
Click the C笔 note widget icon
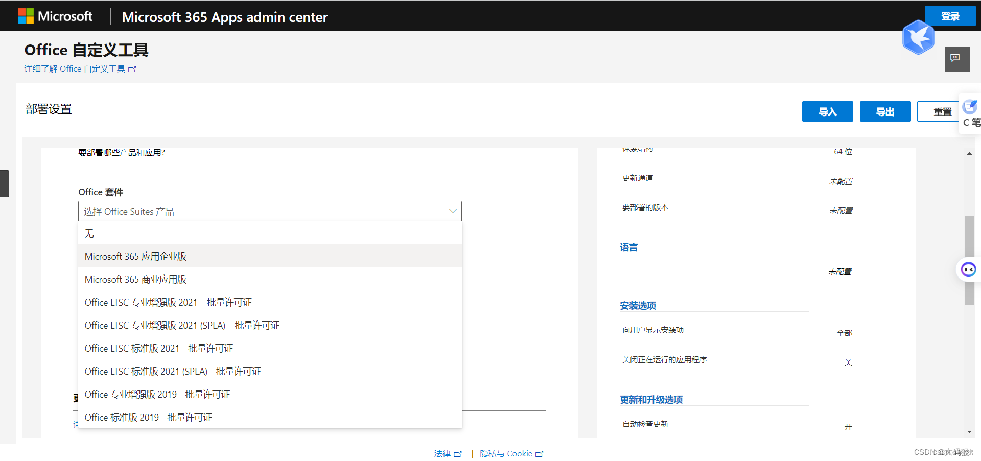970,113
